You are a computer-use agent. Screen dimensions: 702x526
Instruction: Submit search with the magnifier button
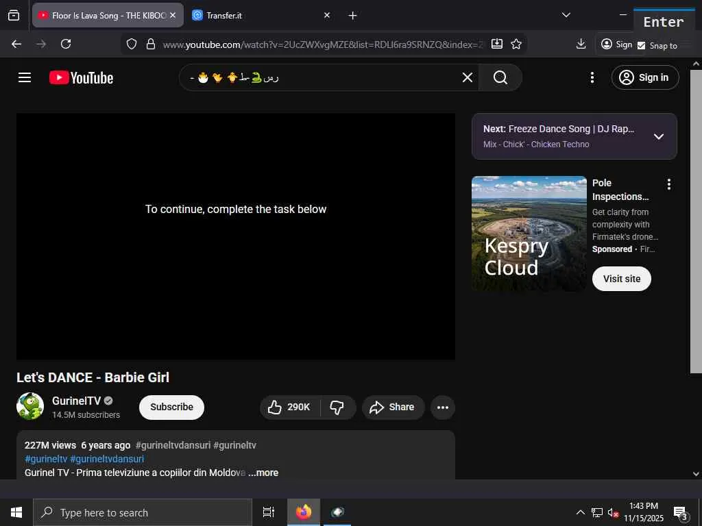coord(500,77)
